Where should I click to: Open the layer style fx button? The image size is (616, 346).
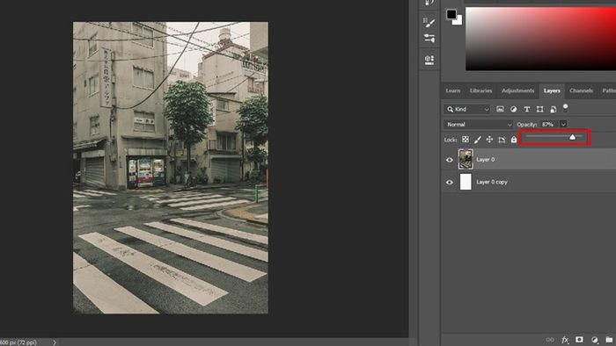(x=565, y=340)
